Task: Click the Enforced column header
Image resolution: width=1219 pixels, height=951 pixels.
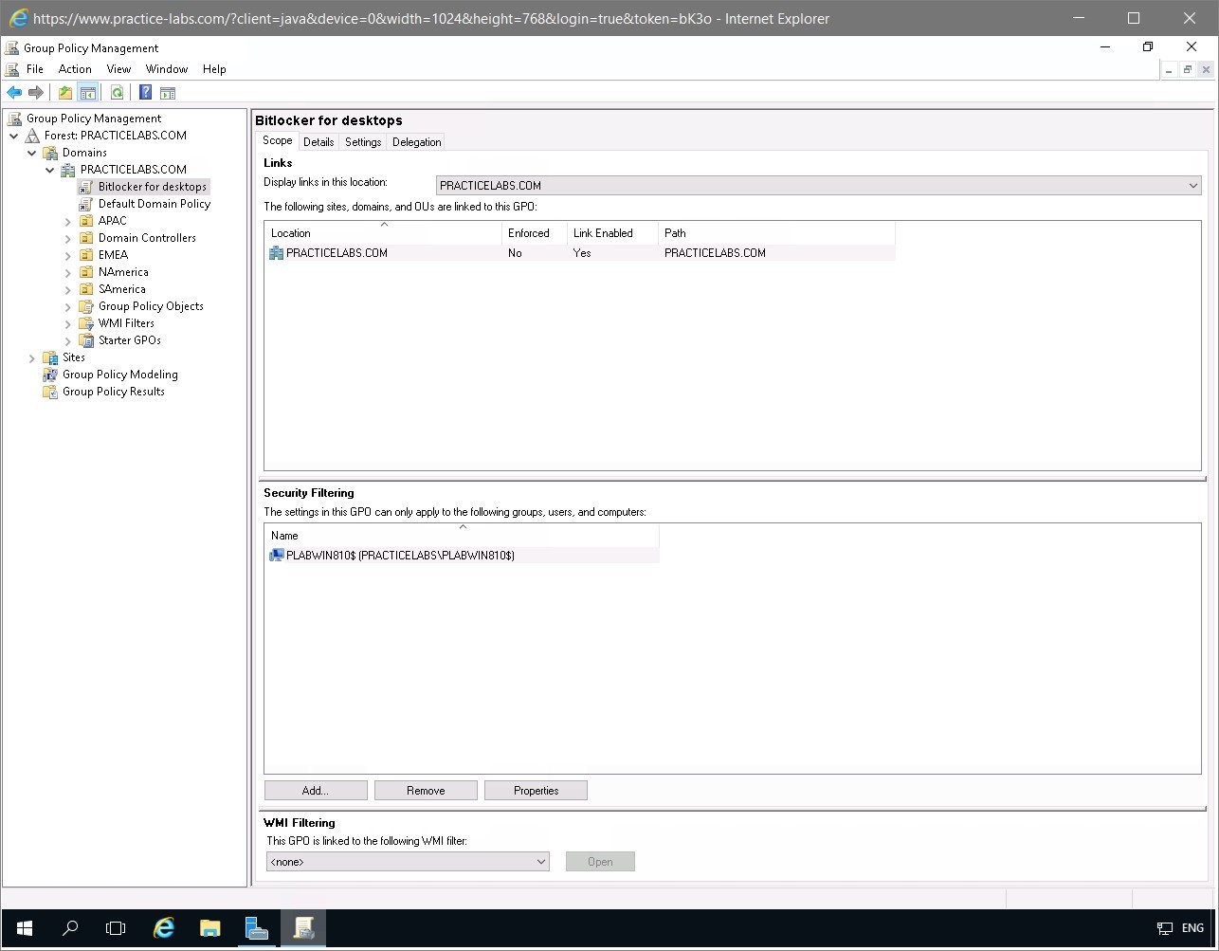Action: click(531, 232)
